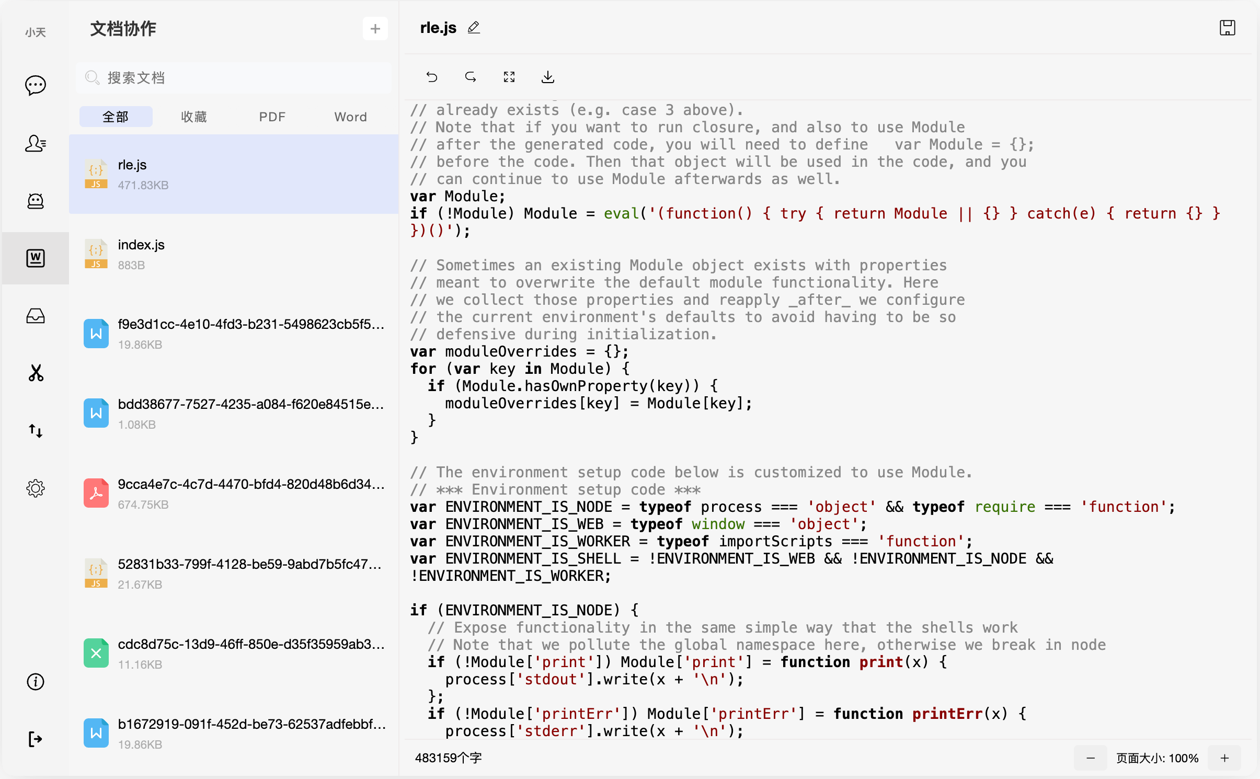Open the transfer arrows sidebar icon
This screenshot has width=1260, height=779.
click(x=36, y=431)
